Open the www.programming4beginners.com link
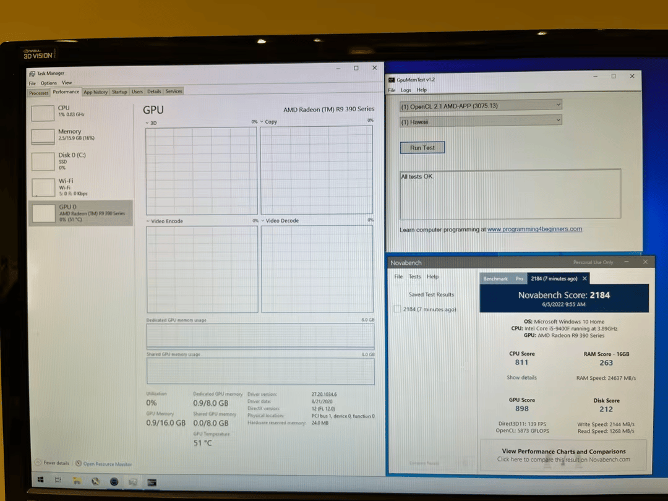The height and width of the screenshot is (501, 668). pyautogui.click(x=534, y=229)
